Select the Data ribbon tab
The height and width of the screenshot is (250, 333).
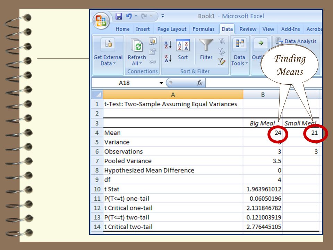(227, 29)
